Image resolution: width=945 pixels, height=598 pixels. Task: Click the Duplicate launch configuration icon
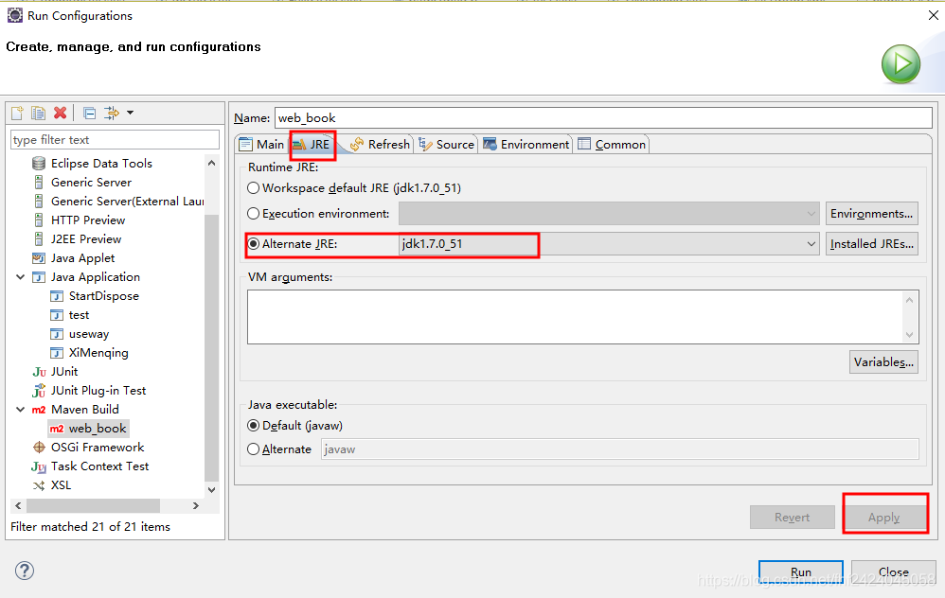(39, 113)
